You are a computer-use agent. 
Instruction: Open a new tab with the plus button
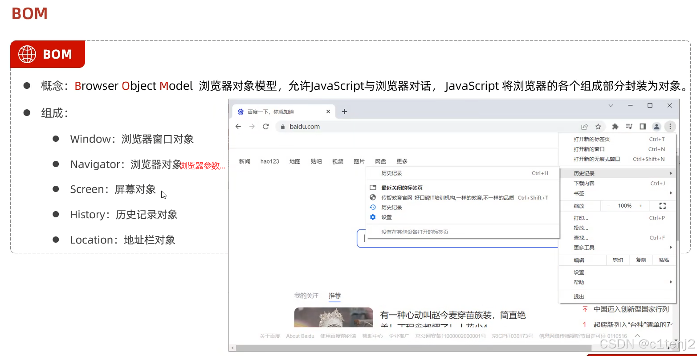click(344, 112)
